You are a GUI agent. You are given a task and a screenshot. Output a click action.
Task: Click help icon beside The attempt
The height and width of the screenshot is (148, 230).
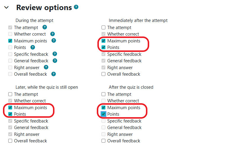click(x=44, y=27)
